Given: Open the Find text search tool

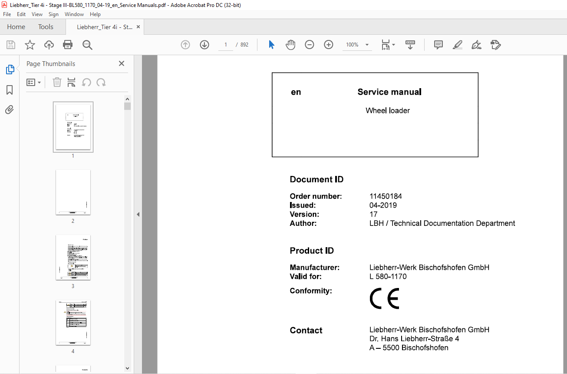Looking at the screenshot, I should tap(88, 45).
